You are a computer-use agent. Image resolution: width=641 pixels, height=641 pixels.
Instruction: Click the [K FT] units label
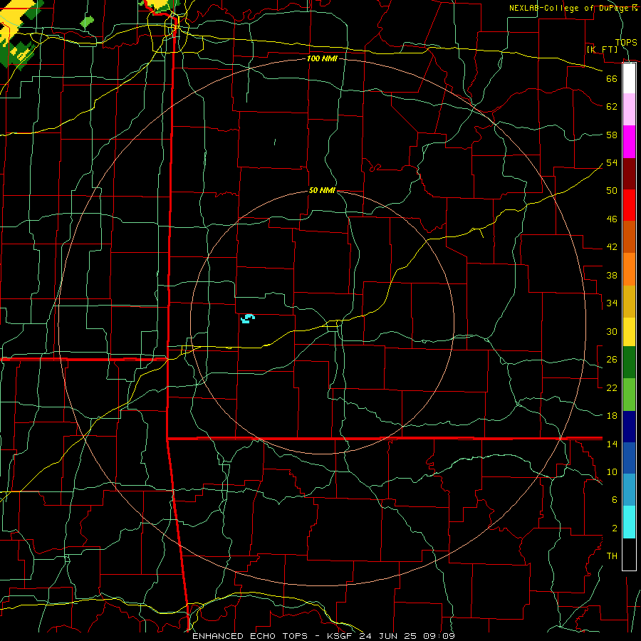[x=602, y=49]
